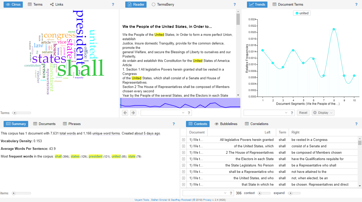Switch to the Summary tab
This screenshot has width=362, height=202.
16,124
